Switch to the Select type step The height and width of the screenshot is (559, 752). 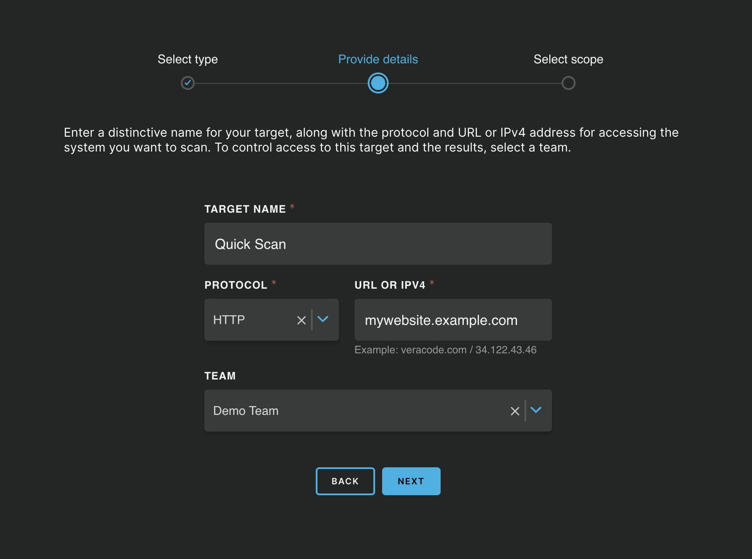187,59
